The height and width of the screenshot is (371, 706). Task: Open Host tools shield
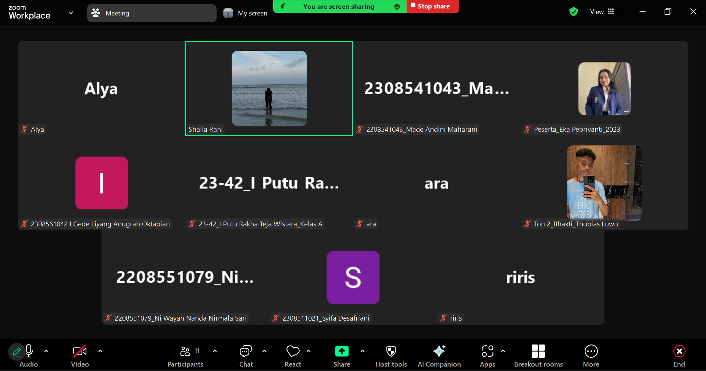(391, 356)
